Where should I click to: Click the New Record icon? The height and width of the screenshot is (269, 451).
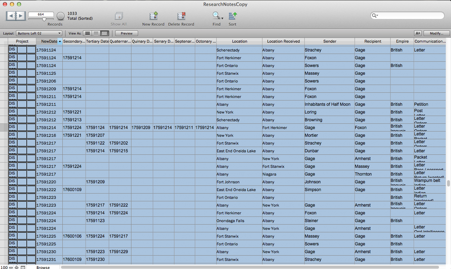[153, 16]
